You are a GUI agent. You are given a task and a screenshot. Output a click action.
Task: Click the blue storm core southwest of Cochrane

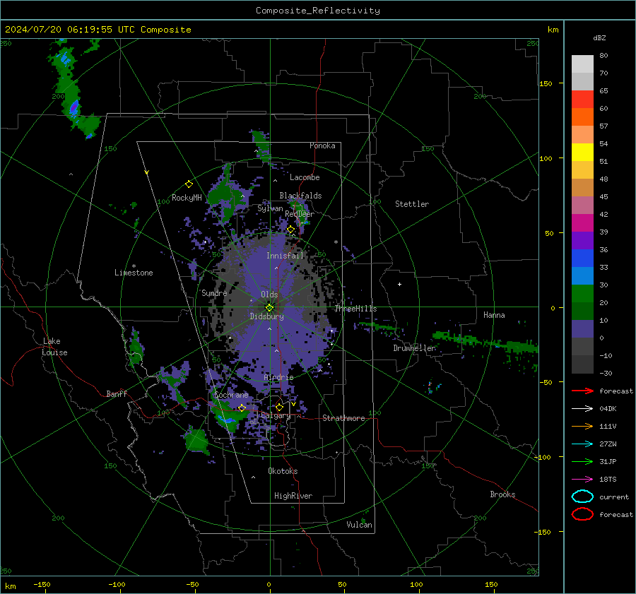228,420
